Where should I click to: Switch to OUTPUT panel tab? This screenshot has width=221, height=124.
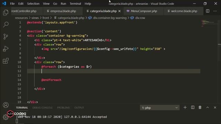click(x=79, y=108)
